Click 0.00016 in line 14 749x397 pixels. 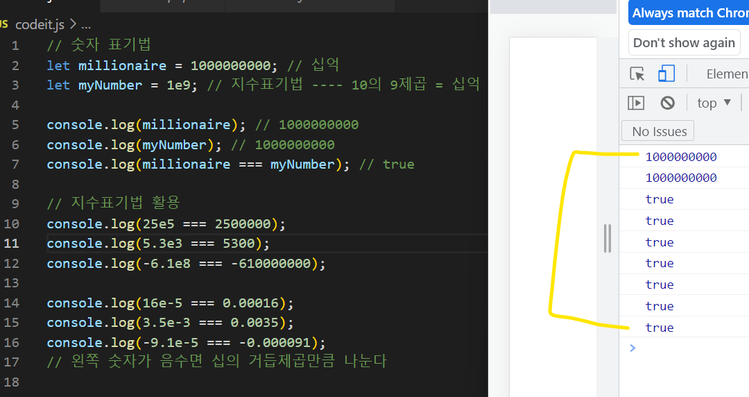pos(251,303)
